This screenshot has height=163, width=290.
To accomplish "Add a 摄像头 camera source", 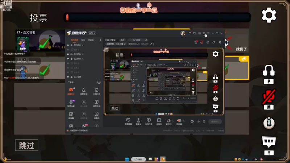I will pos(138,122).
